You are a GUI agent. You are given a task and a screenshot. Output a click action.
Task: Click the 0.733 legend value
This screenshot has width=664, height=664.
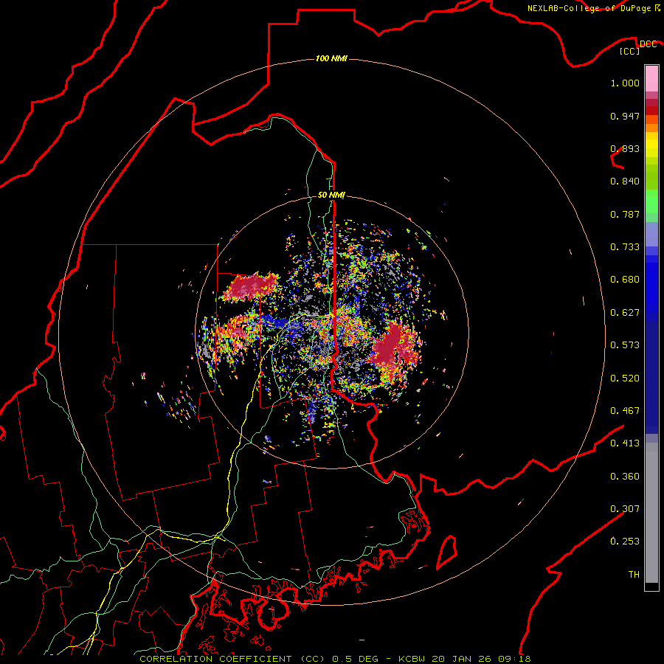[625, 247]
